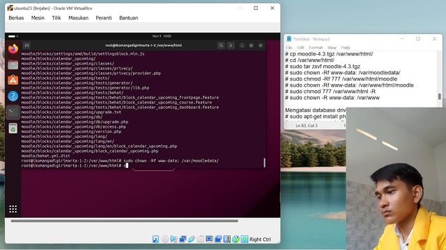
Task: Click the VirtualBox recording indicator icon
Action: tap(218, 239)
